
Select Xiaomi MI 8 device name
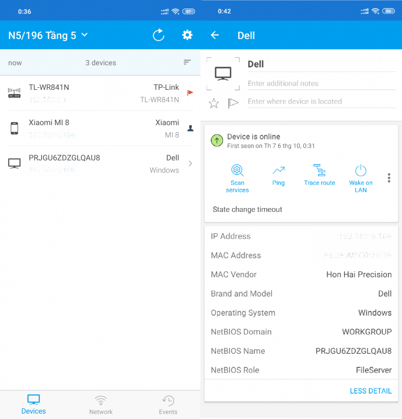pos(49,123)
